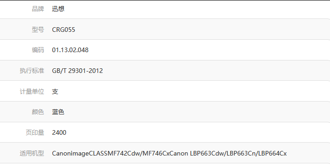Click the standard GB/T 29301-2012
Viewport: 330px width, 168px height.
tap(77, 71)
